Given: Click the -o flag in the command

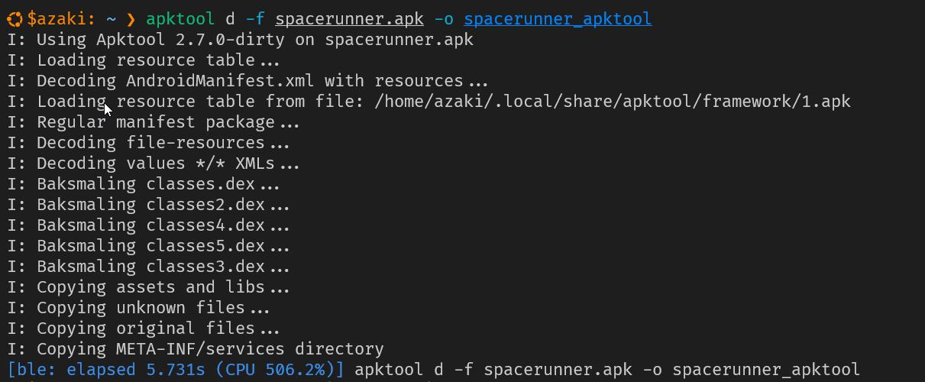Looking at the screenshot, I should (x=444, y=18).
